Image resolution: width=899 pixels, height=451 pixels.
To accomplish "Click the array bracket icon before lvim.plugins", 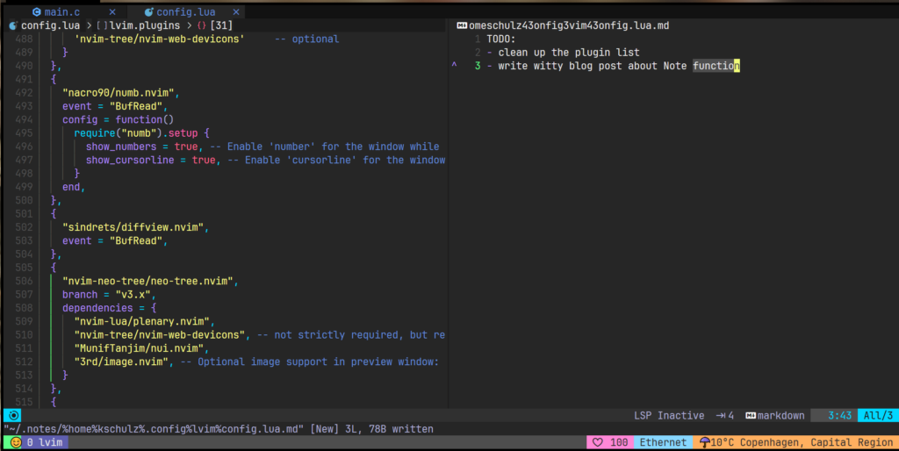I will tap(102, 25).
